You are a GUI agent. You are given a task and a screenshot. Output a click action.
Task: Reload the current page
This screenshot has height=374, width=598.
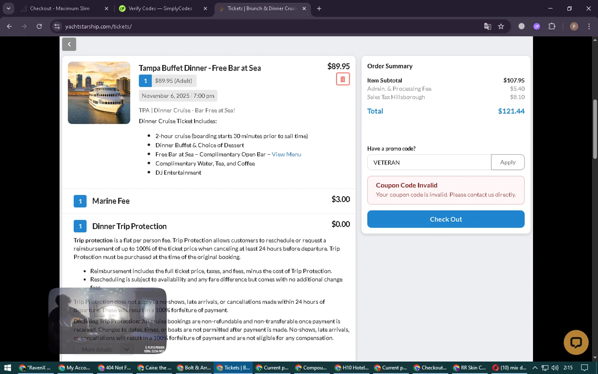(39, 26)
